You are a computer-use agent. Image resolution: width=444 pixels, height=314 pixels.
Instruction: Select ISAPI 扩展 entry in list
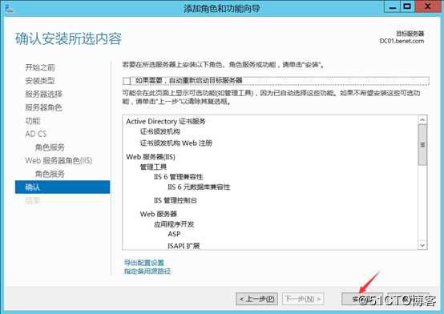(184, 246)
